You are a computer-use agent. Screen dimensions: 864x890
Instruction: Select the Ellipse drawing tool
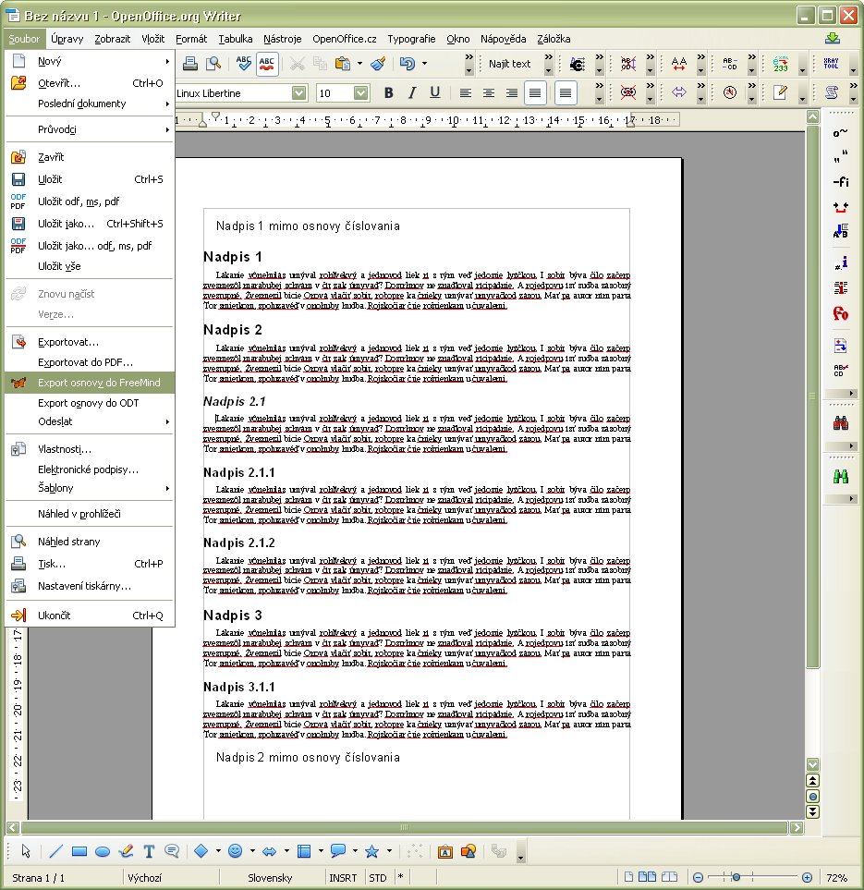(x=103, y=851)
